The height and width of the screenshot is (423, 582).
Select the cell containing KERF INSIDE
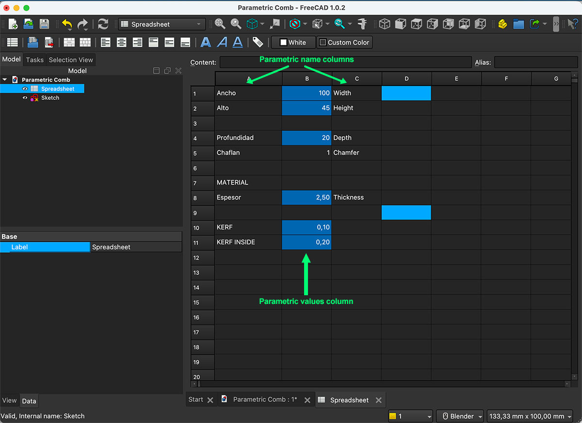tap(248, 242)
